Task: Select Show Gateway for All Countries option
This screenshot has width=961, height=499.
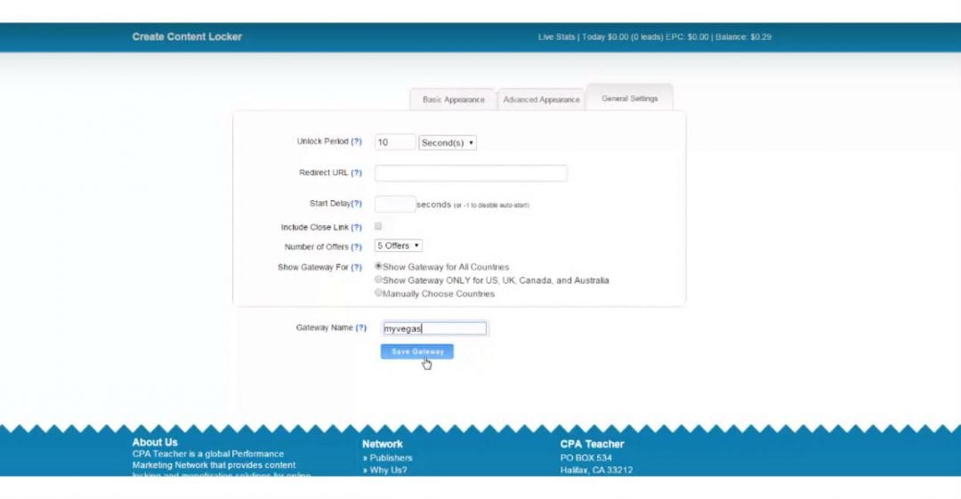Action: tap(379, 266)
